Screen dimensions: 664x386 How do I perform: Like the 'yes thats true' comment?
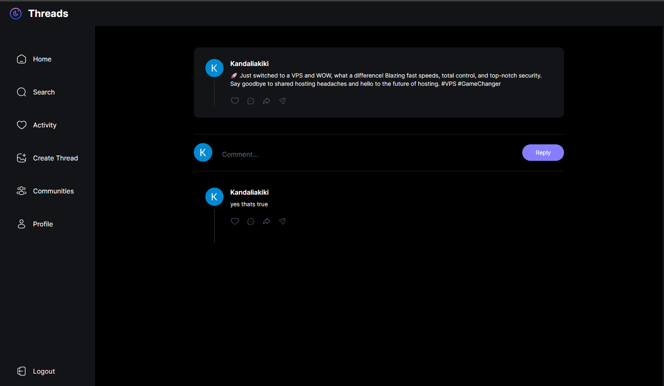coord(235,221)
